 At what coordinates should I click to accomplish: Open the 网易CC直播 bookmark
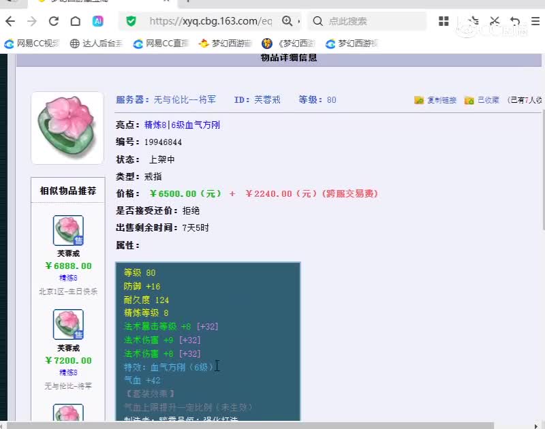(161, 44)
